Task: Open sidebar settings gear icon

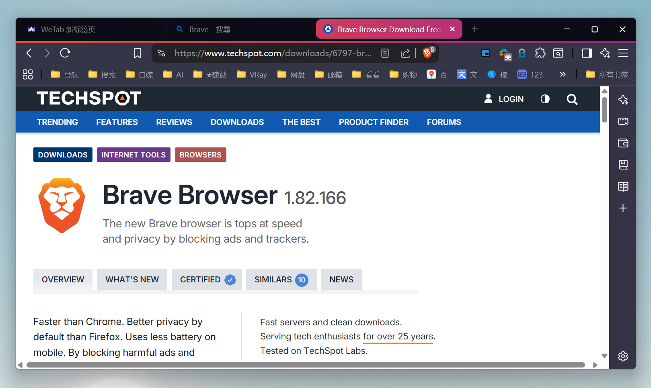Action: [623, 356]
